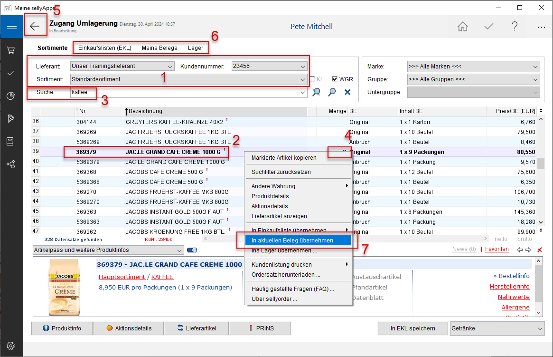Viewport: 553px width, 357px height.
Task: Toggle the switch beside Artikelpass dropdown
Action: [x=192, y=250]
